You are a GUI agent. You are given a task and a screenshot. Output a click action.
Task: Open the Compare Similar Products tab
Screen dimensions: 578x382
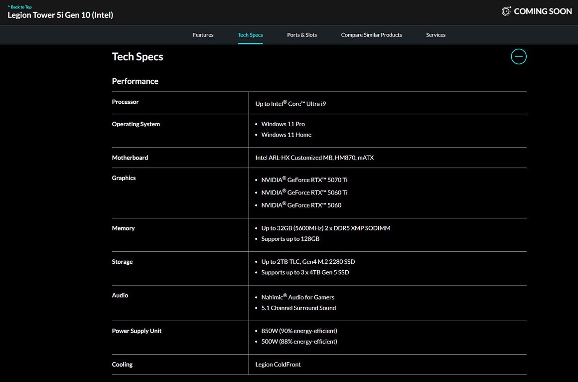pyautogui.click(x=371, y=35)
